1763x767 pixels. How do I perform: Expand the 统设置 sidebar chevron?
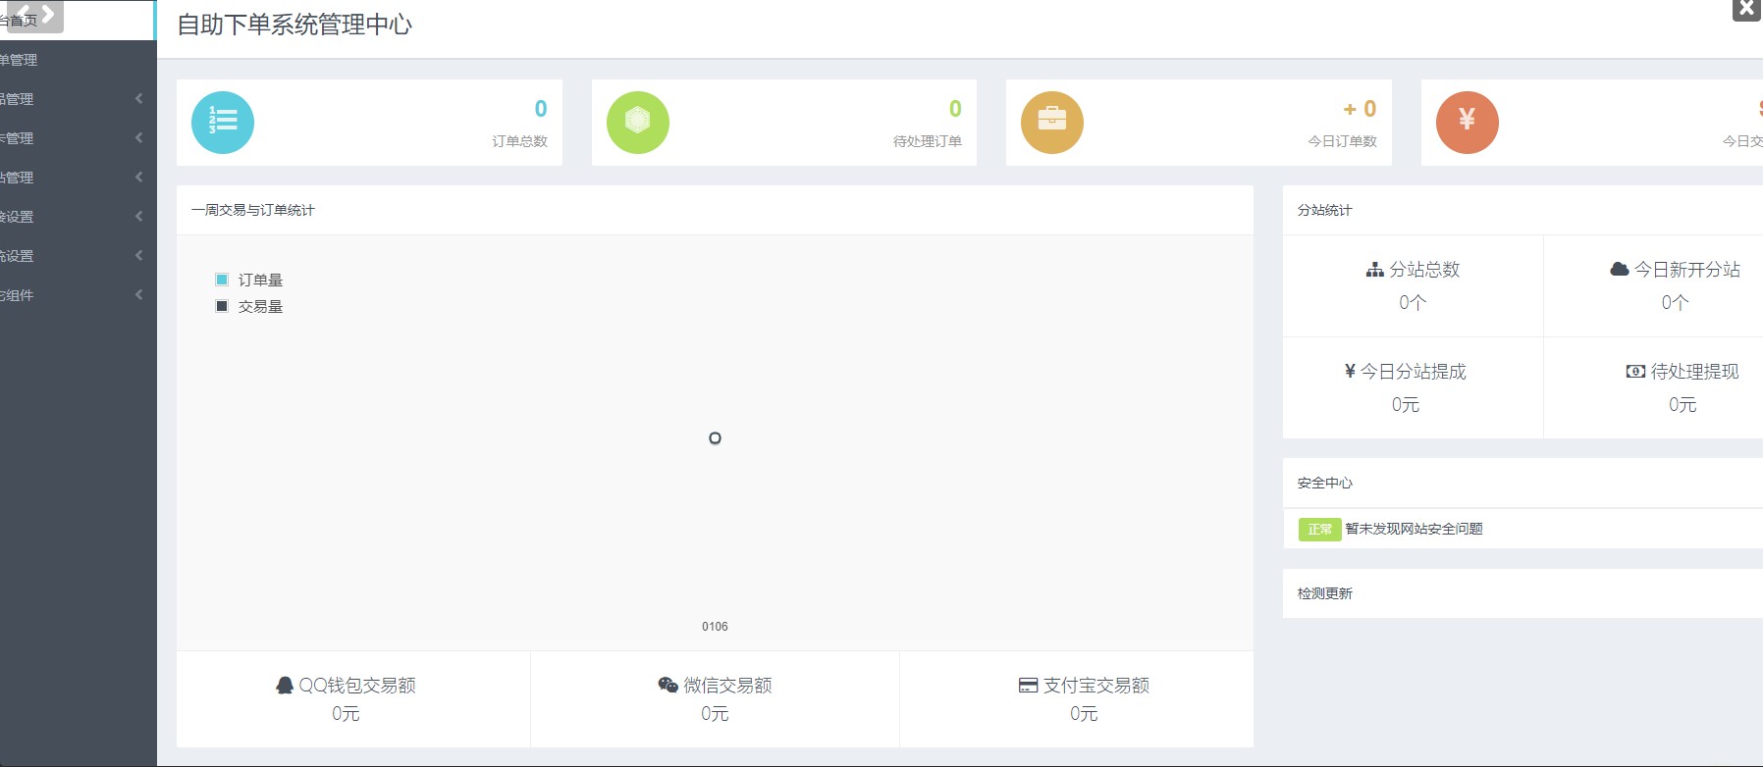[x=139, y=255]
